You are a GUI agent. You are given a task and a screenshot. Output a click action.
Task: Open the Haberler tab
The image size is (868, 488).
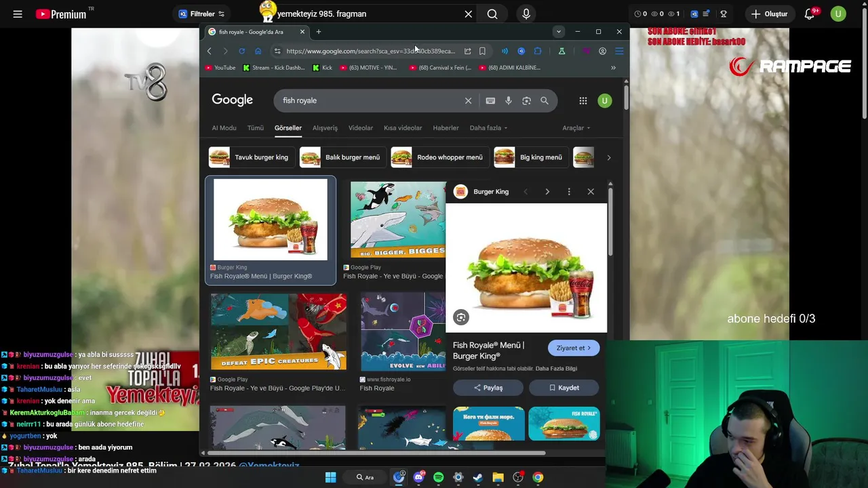[446, 127]
